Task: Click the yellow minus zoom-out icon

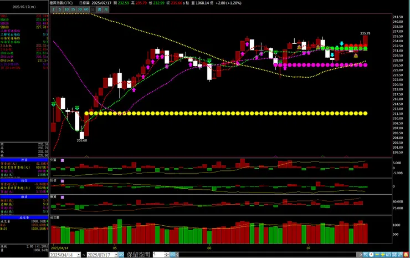Action: pyautogui.click(x=377, y=255)
